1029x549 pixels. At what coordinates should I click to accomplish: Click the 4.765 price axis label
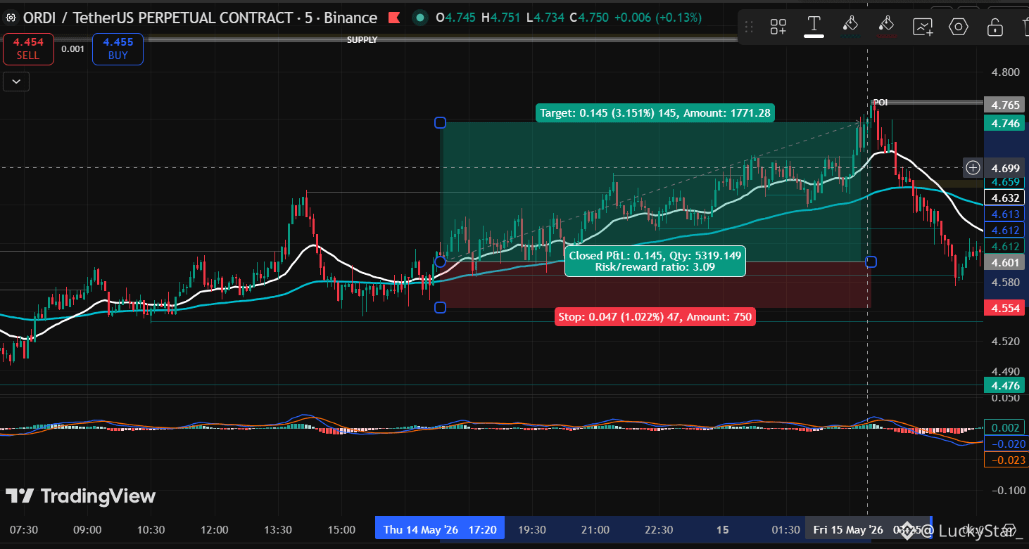pos(1004,105)
